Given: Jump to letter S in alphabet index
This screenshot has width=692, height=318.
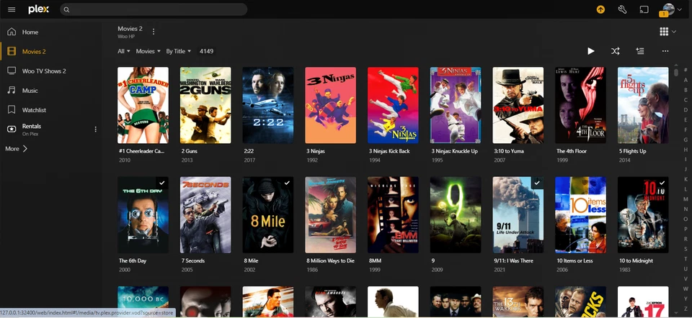Looking at the screenshot, I should click(686, 249).
